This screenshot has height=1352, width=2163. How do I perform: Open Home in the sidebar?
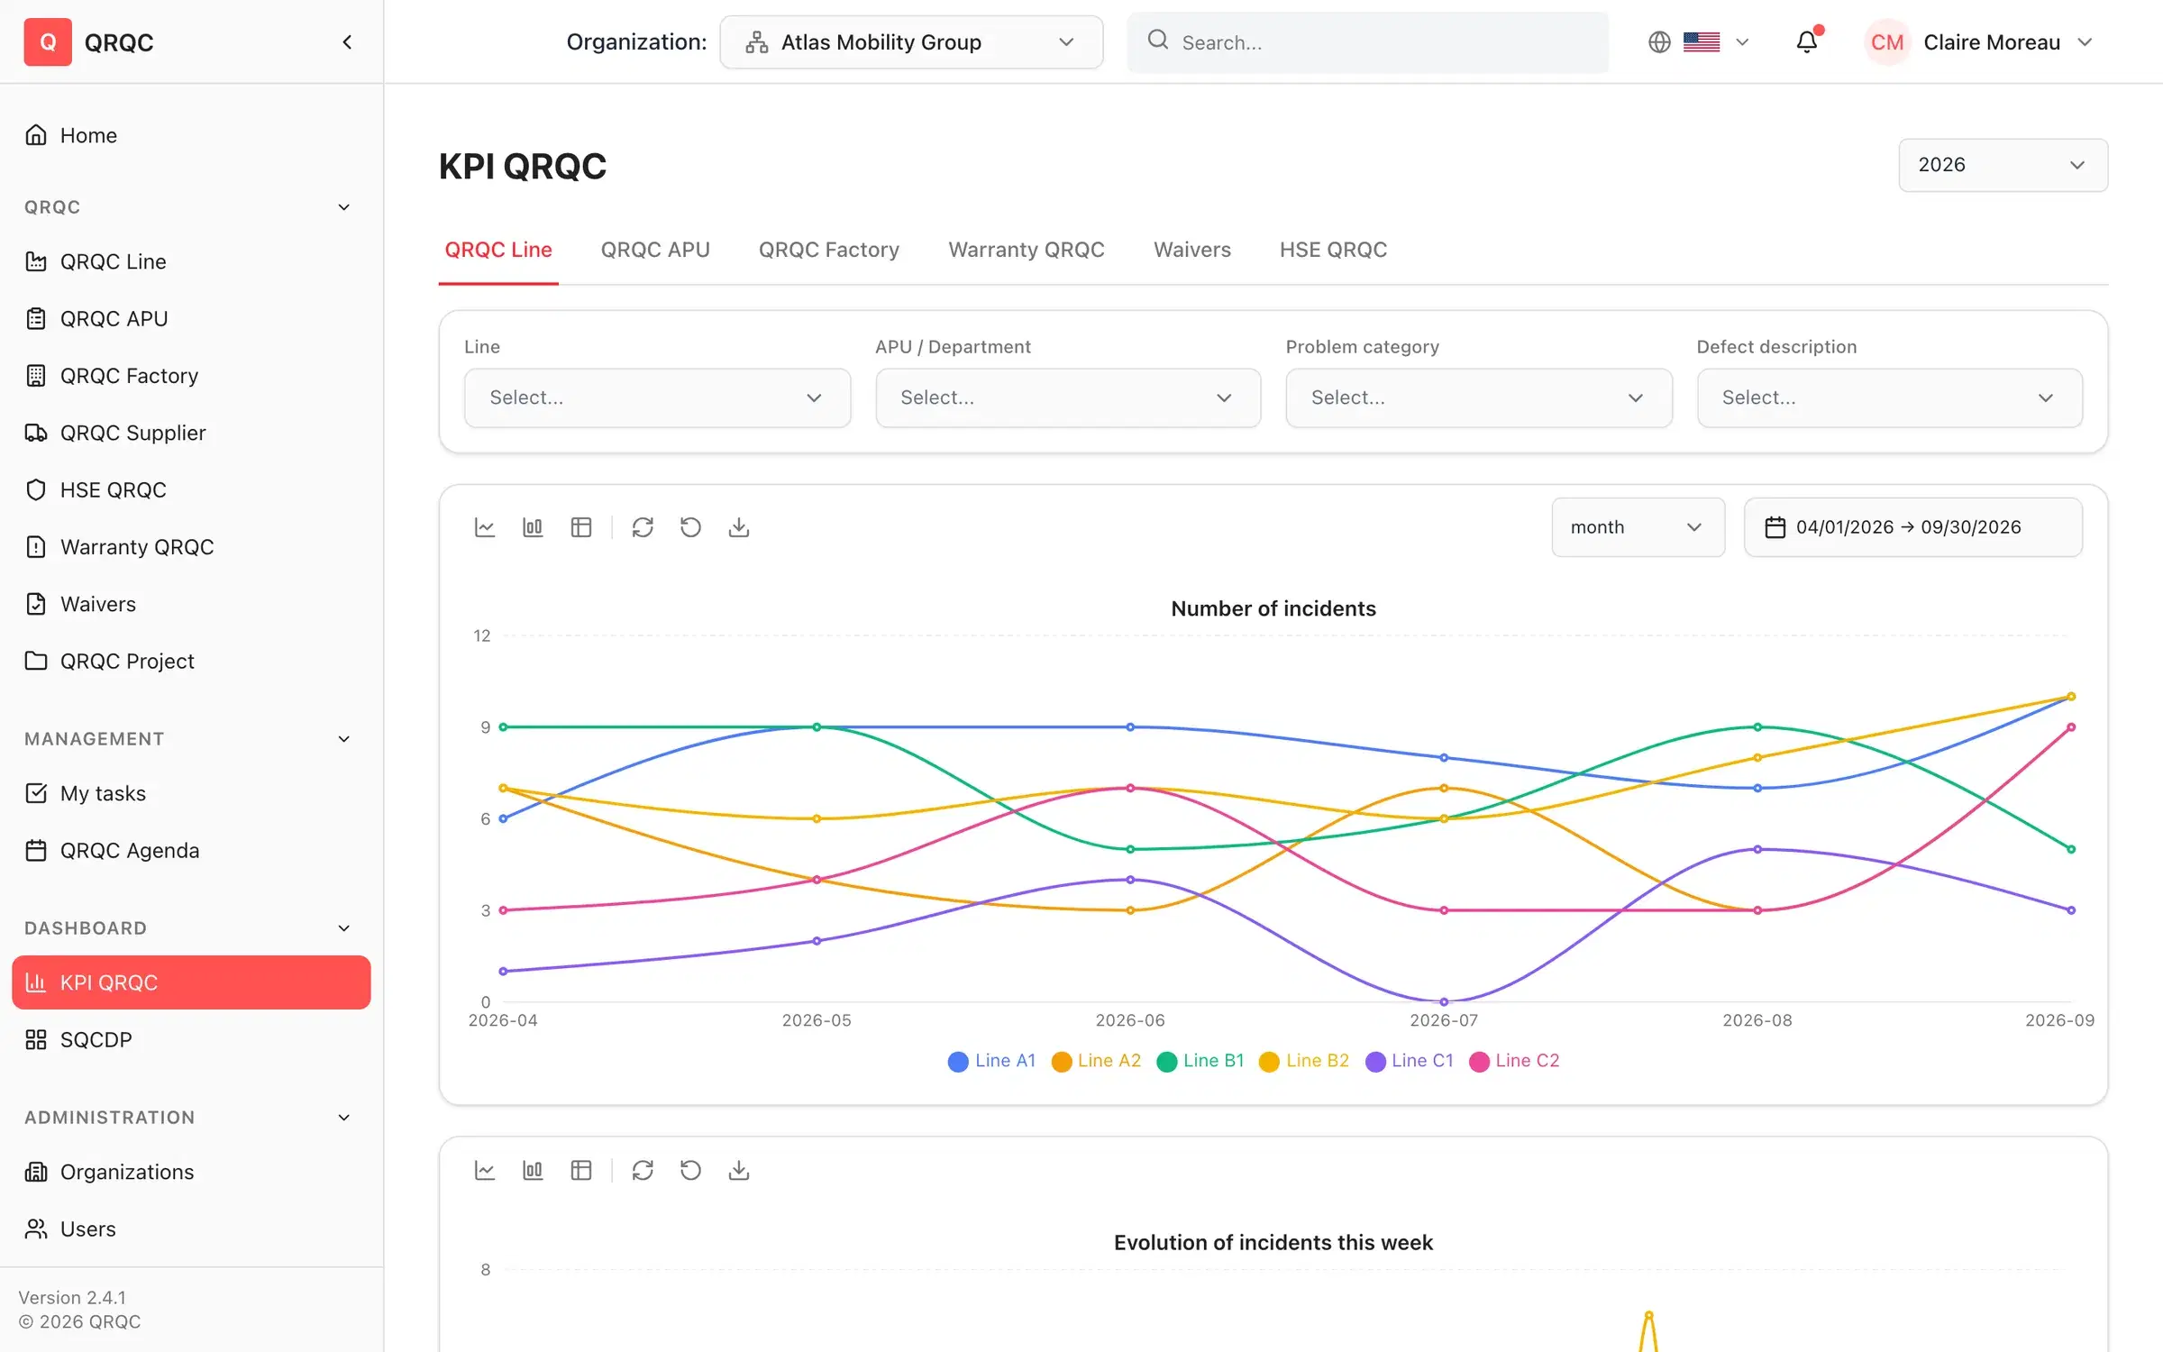pos(191,135)
